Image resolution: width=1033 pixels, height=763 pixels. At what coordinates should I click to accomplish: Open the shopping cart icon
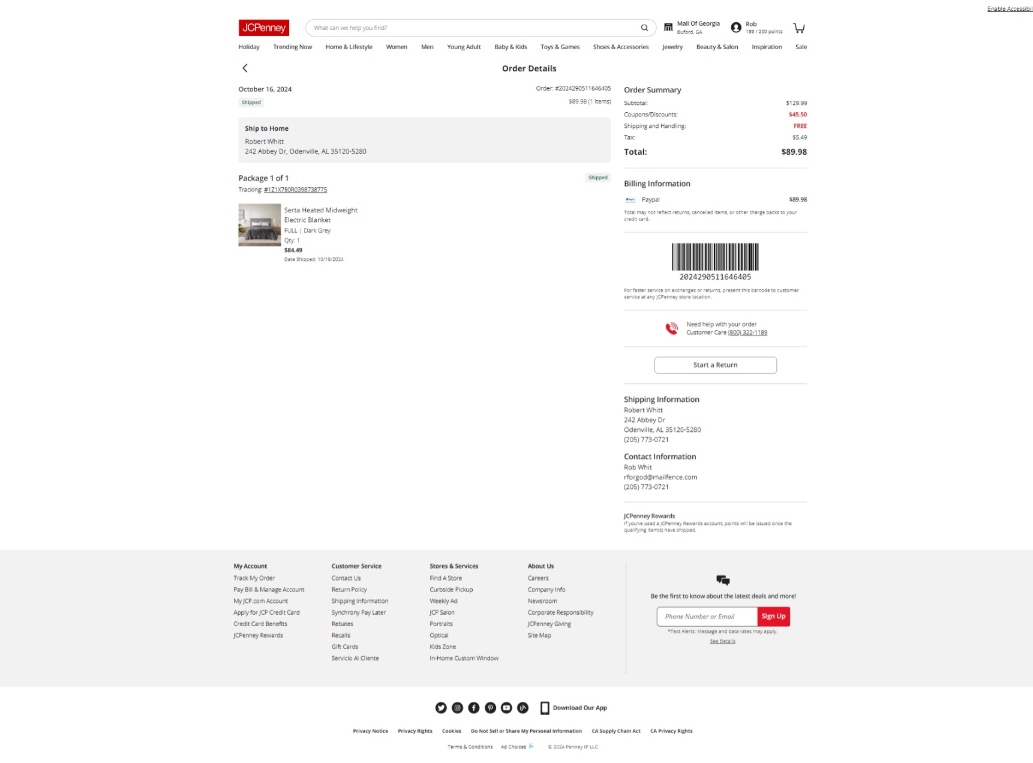(x=799, y=28)
